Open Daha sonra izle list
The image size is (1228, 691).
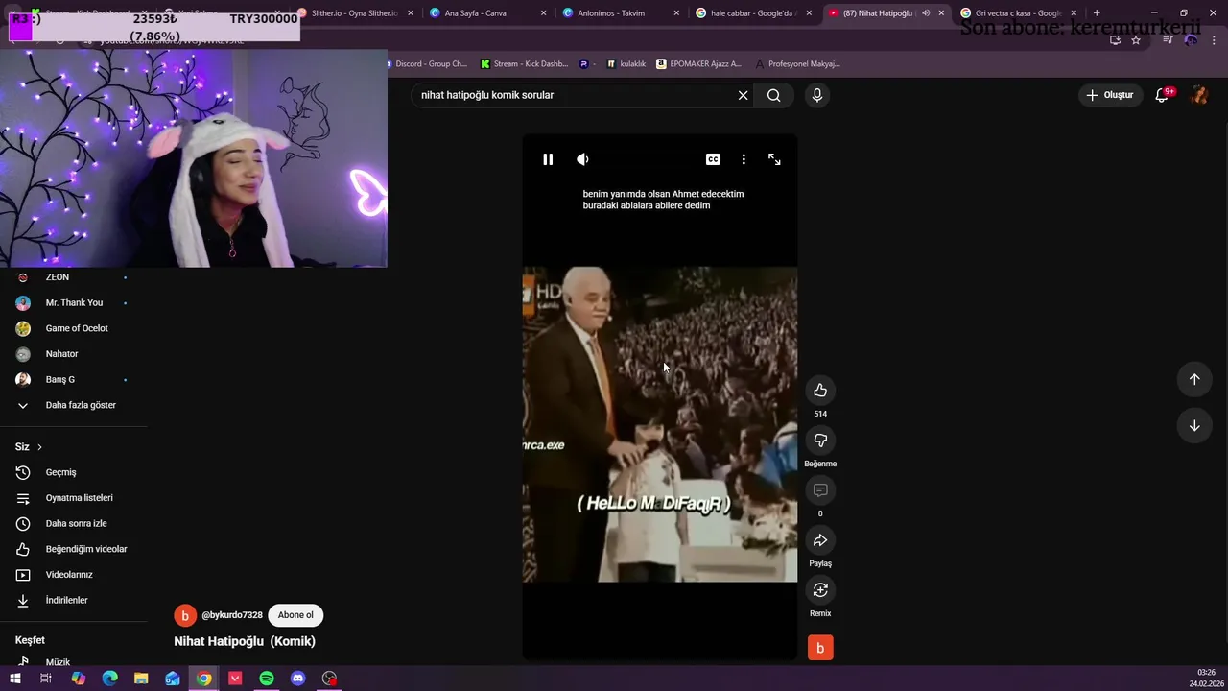pos(74,523)
